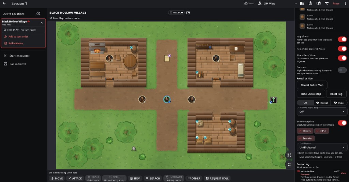Open the help icon beside the FREE PLAY badge
The image size is (349, 182).
point(188,13)
